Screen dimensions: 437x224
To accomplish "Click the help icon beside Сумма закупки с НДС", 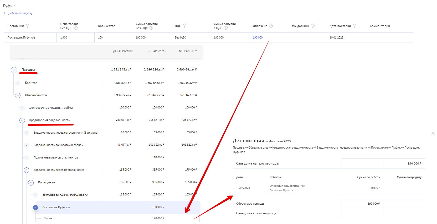I will coord(226,28).
